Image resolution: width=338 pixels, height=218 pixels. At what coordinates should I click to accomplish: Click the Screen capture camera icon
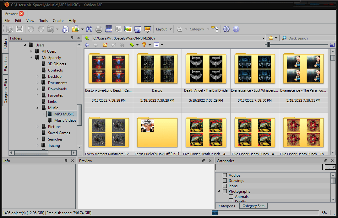[x=138, y=29]
